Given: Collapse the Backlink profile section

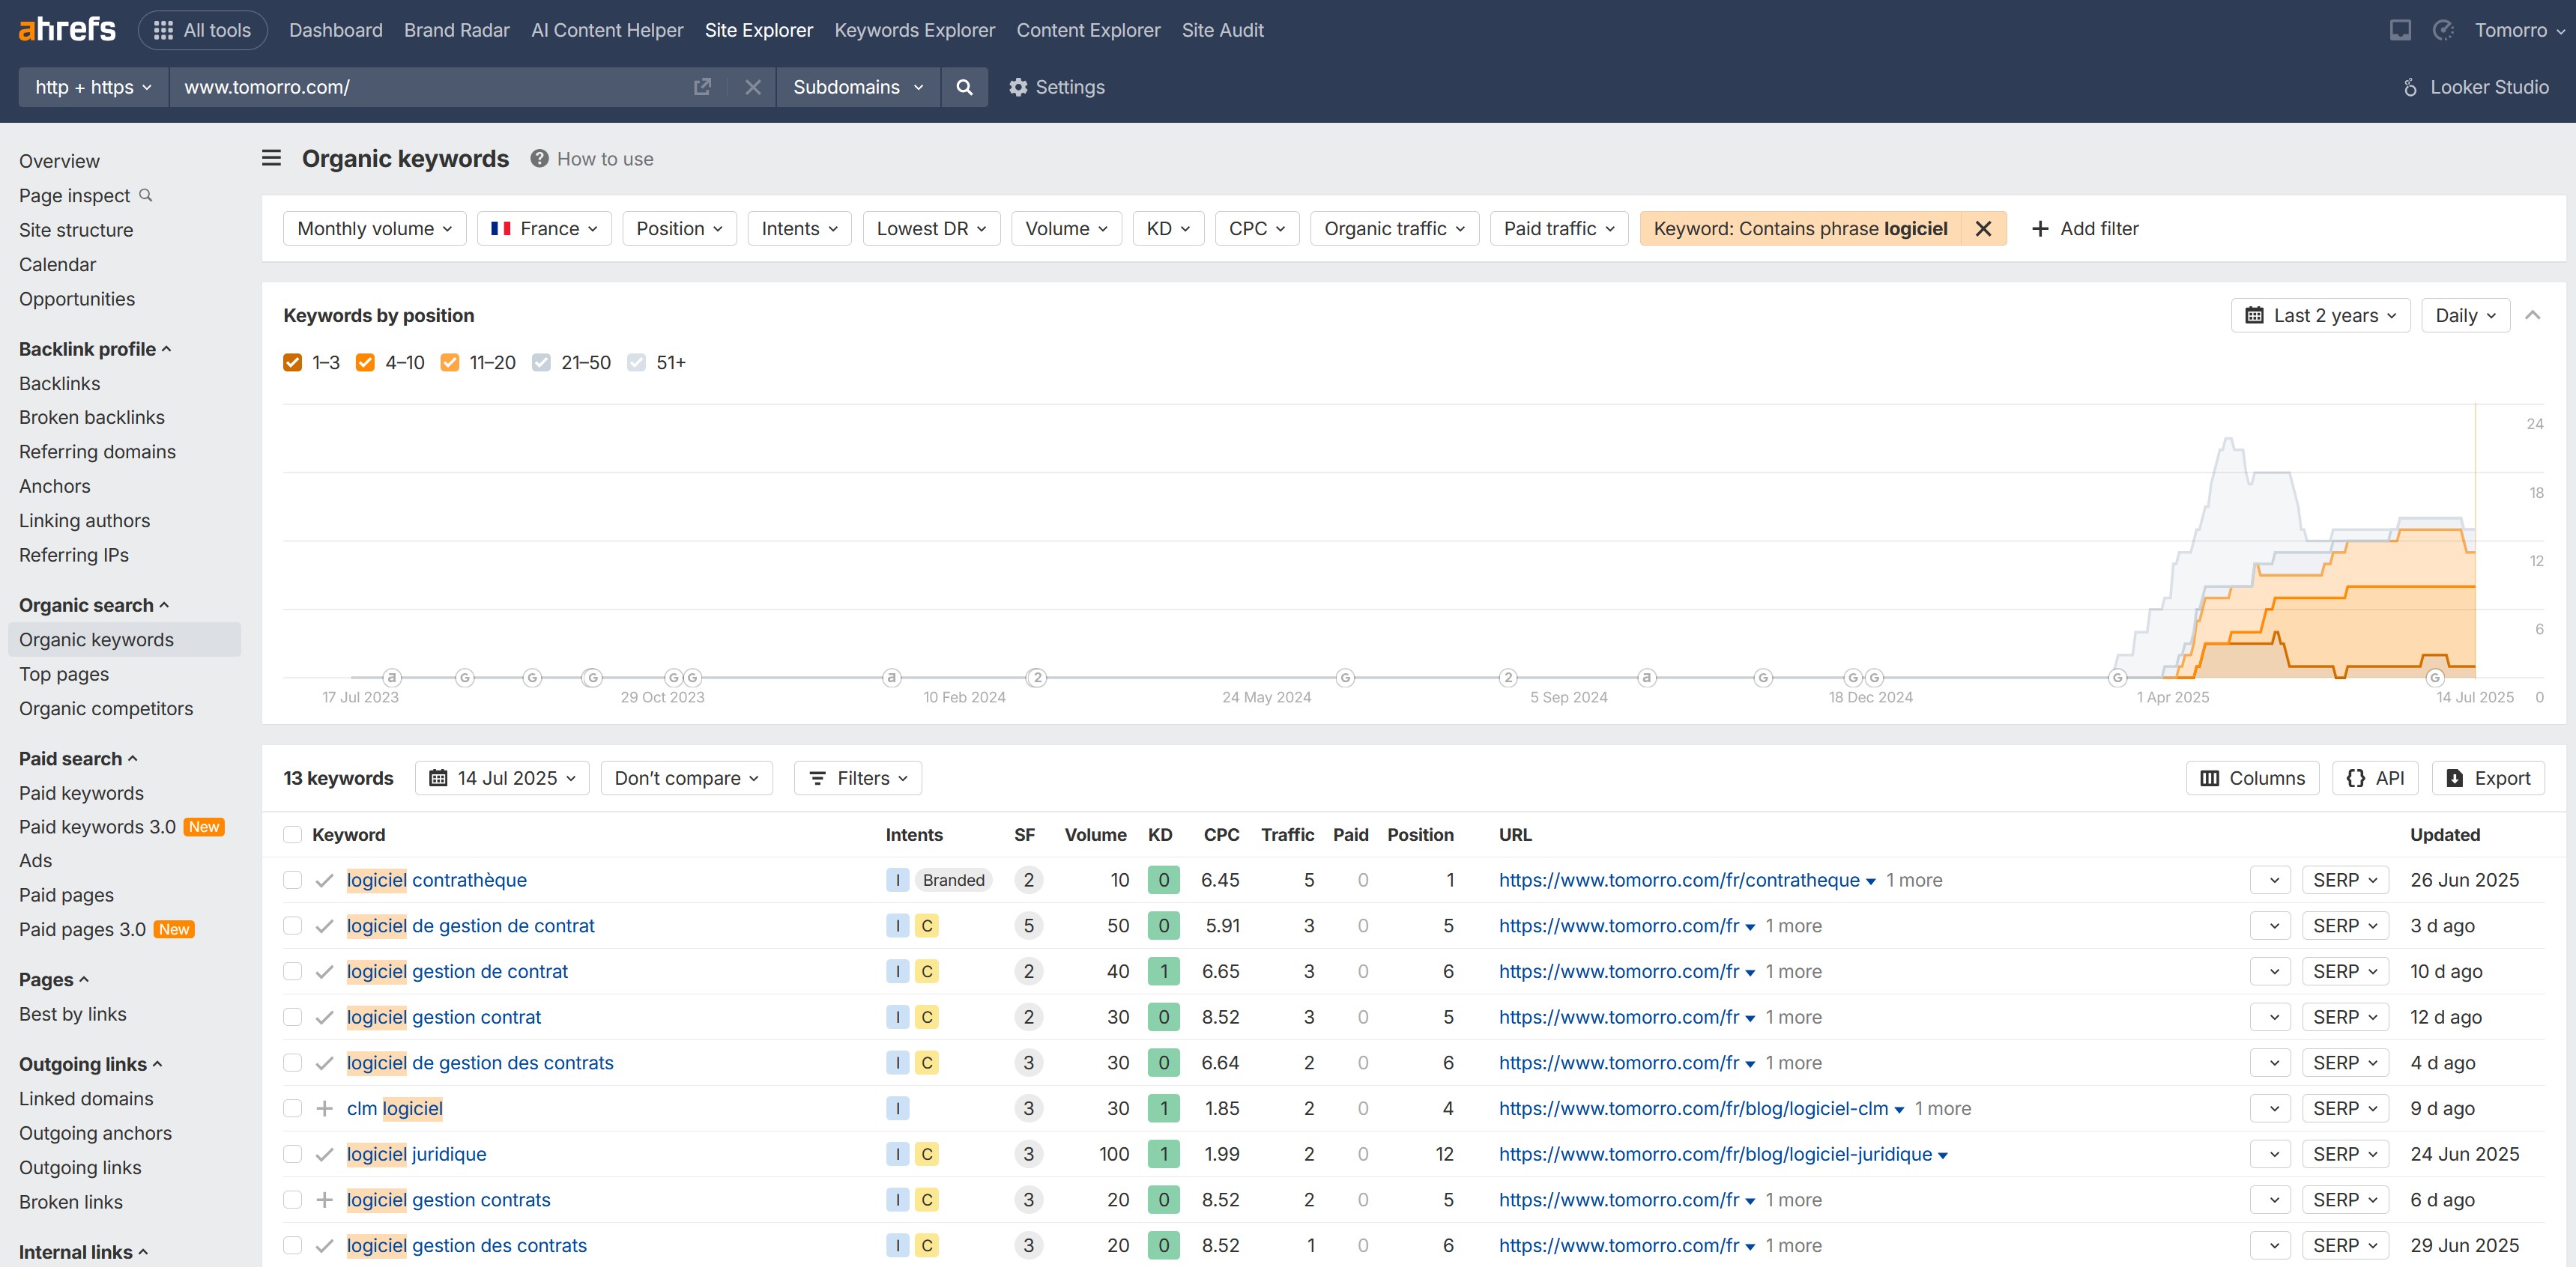Looking at the screenshot, I should (95, 349).
